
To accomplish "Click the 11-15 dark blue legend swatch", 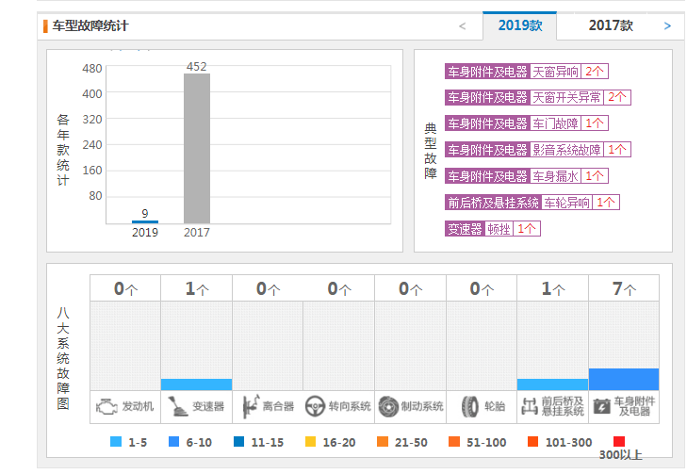I will (x=238, y=442).
